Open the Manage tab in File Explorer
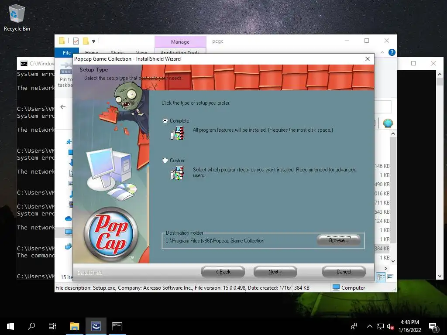This screenshot has width=447, height=335. [180, 42]
